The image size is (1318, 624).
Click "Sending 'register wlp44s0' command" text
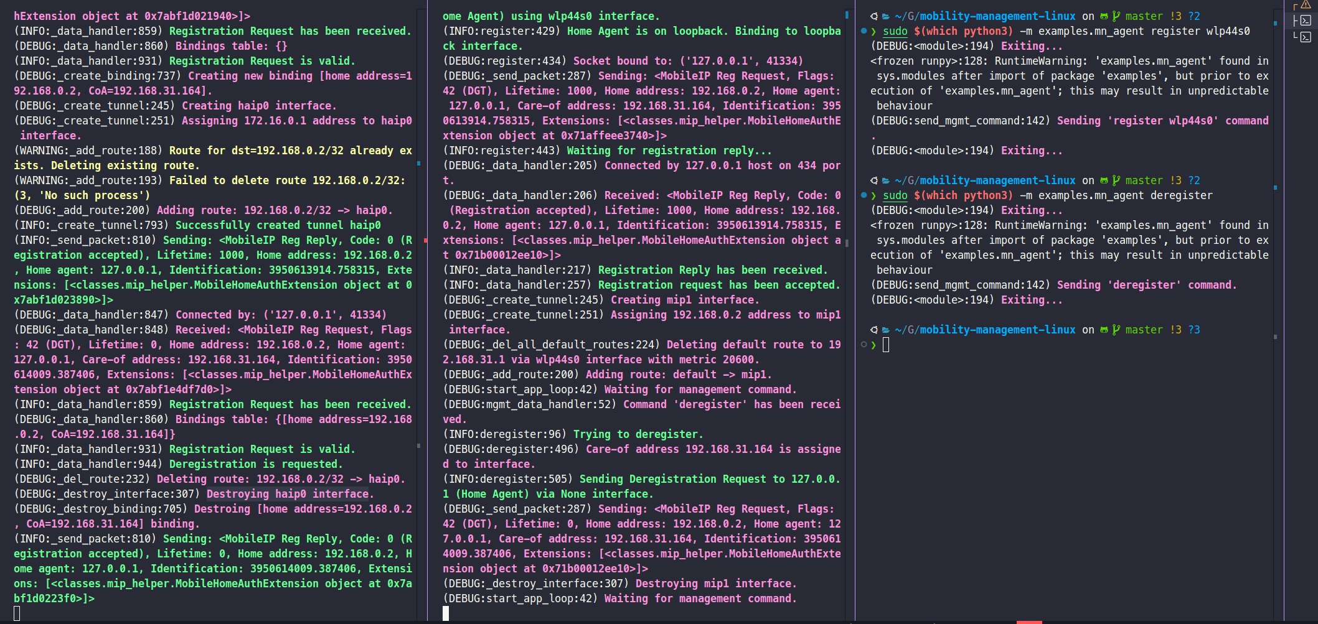coord(1163,121)
